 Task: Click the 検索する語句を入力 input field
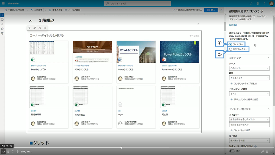tap(249, 125)
